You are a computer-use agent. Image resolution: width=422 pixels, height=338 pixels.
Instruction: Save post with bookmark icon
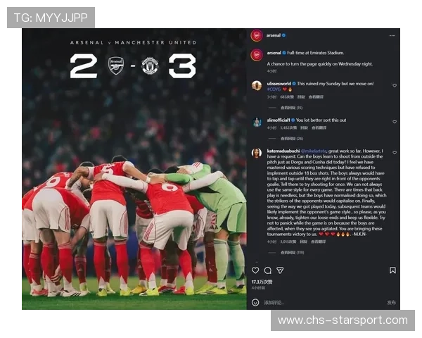[x=392, y=270]
